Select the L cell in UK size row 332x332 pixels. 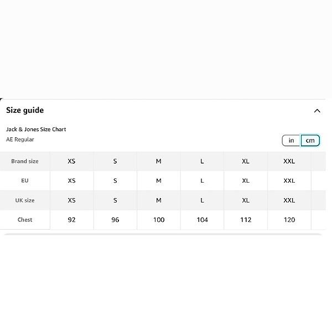(x=202, y=200)
